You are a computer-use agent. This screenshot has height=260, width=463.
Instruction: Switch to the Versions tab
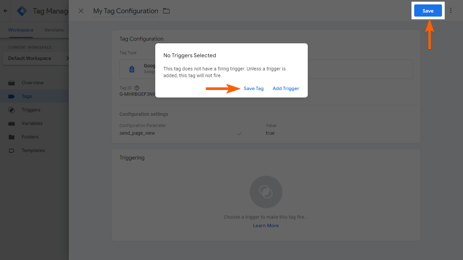54,30
